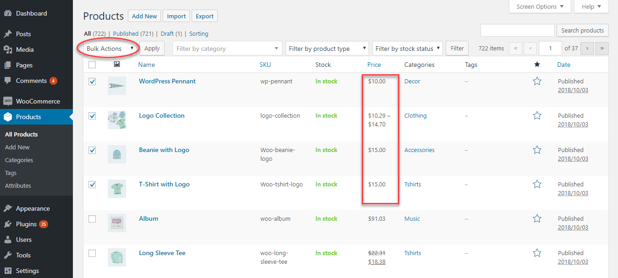The width and height of the screenshot is (618, 278).
Task: Click the product search input field
Action: pos(518,31)
